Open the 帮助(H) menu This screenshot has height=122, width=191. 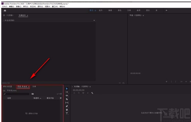click(x=62, y=7)
